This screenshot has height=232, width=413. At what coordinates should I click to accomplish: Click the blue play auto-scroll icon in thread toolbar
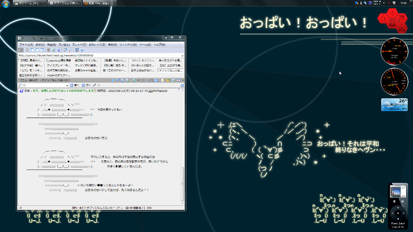(x=156, y=80)
